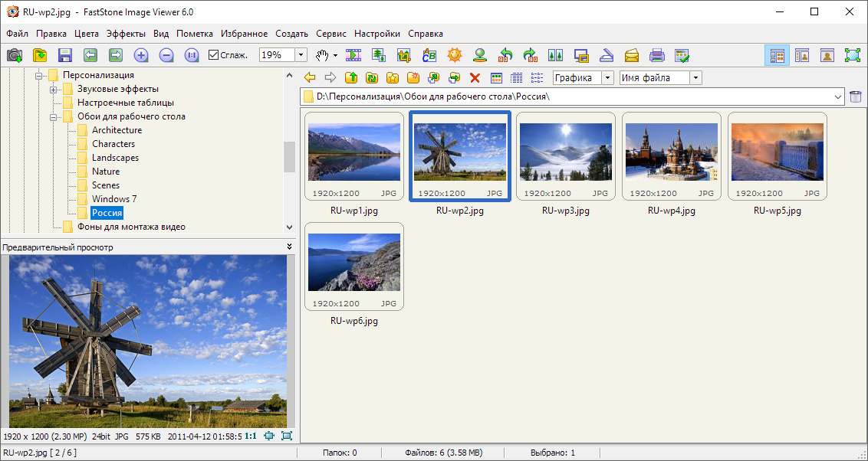The width and height of the screenshot is (868, 461).
Task: Create new folder icon
Action: pos(413,78)
